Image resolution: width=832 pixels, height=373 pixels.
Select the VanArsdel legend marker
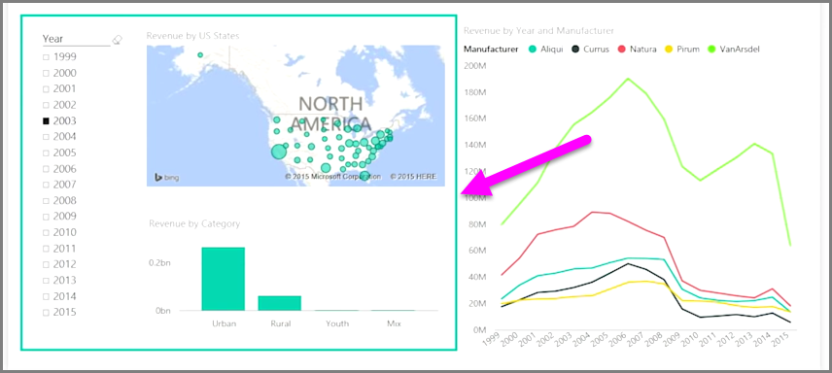[x=711, y=50]
